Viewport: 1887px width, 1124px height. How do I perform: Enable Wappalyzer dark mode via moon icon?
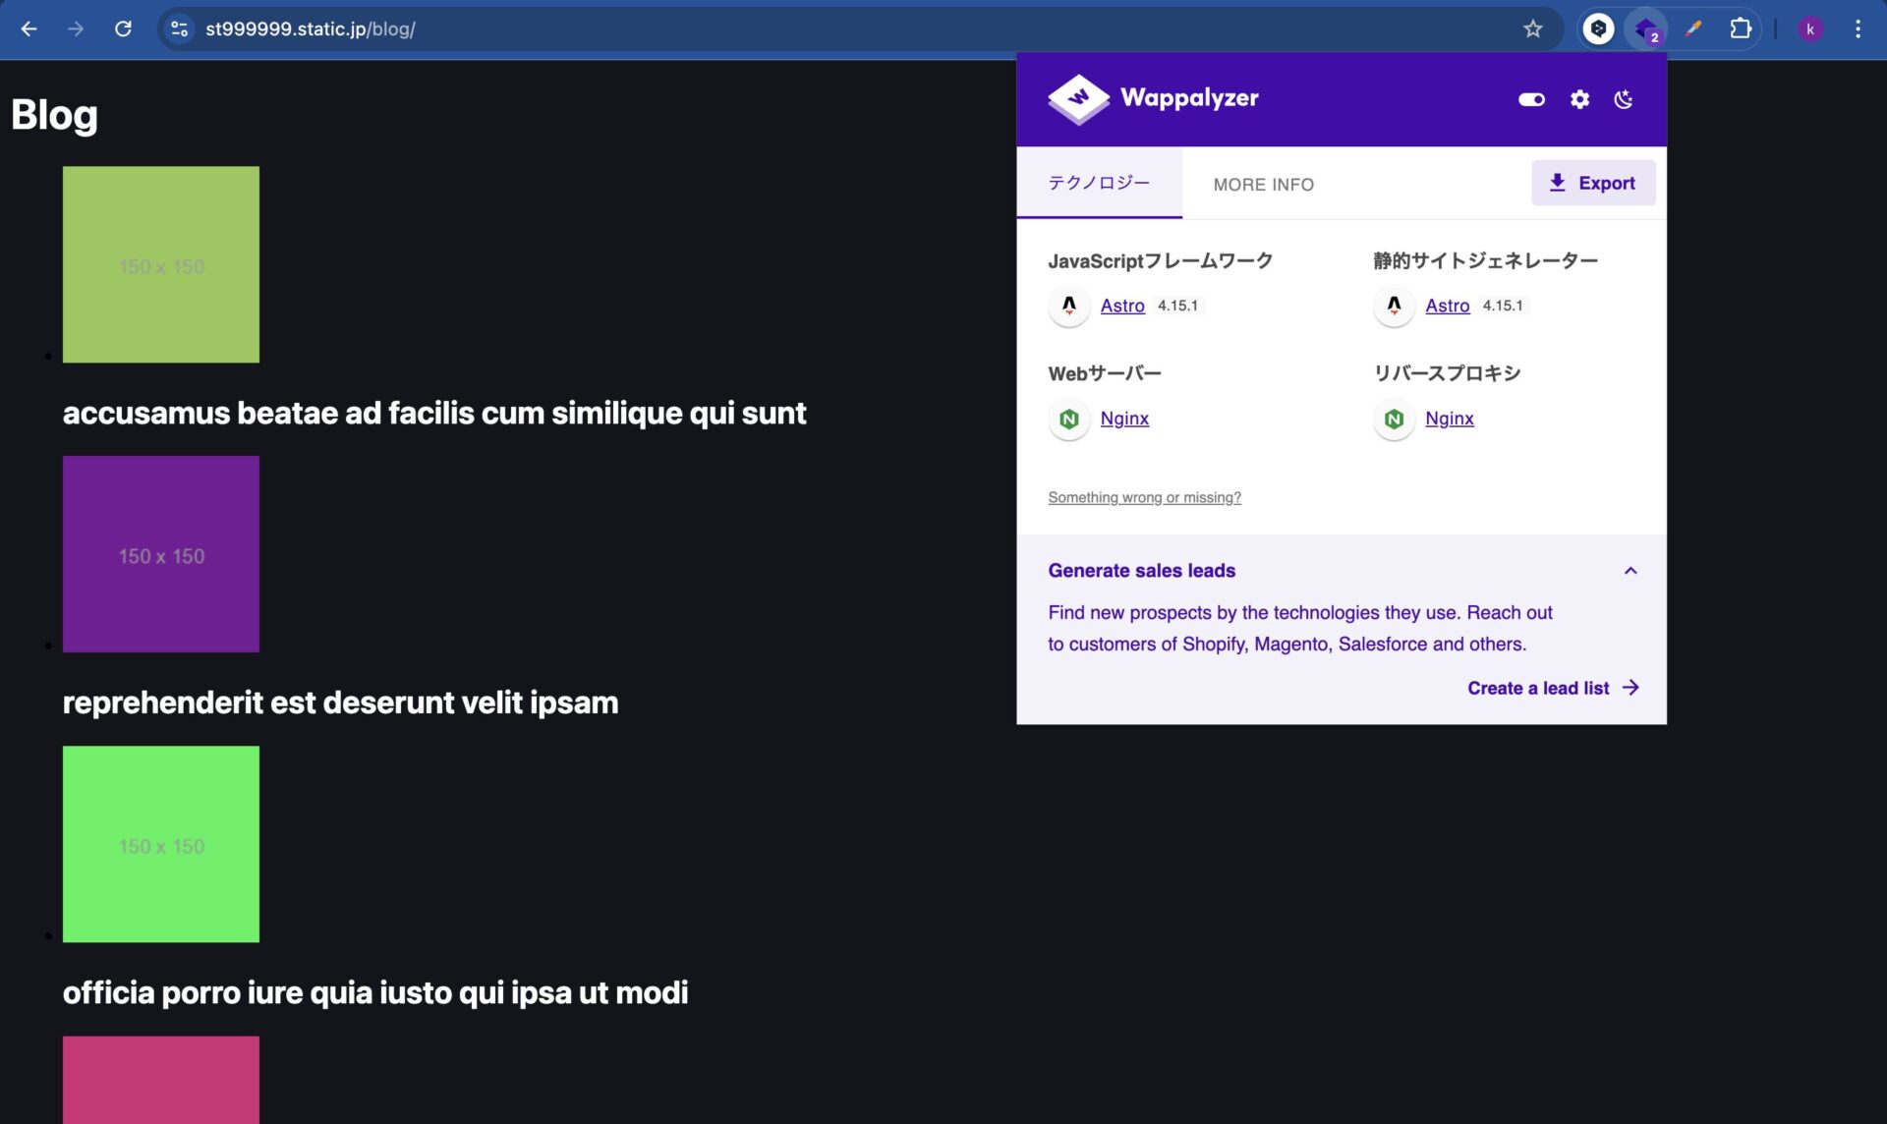click(x=1624, y=98)
